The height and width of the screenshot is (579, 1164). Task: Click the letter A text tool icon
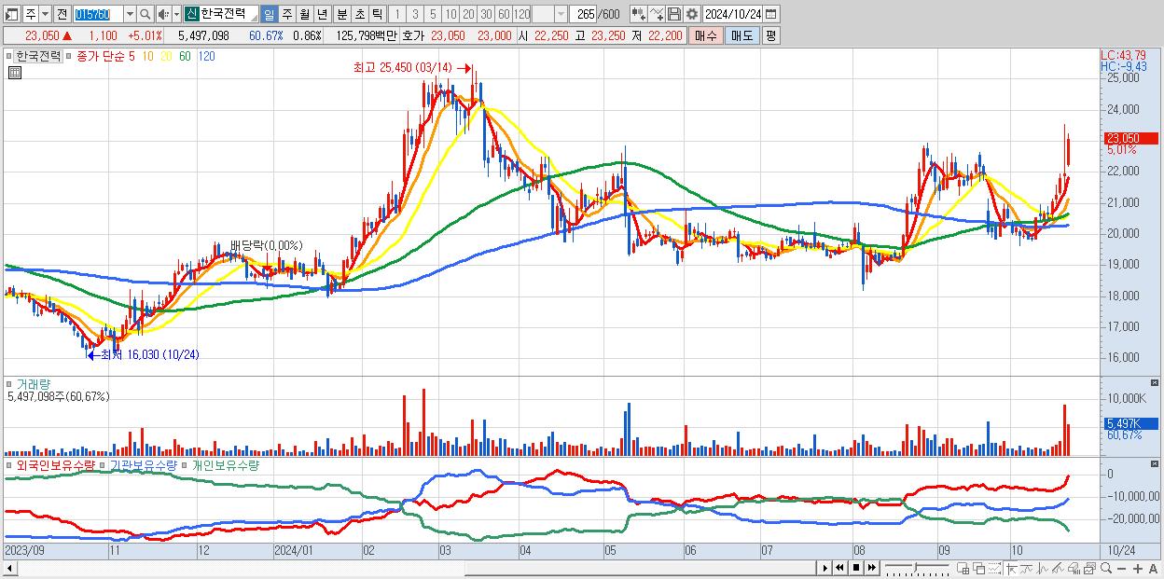1153,568
